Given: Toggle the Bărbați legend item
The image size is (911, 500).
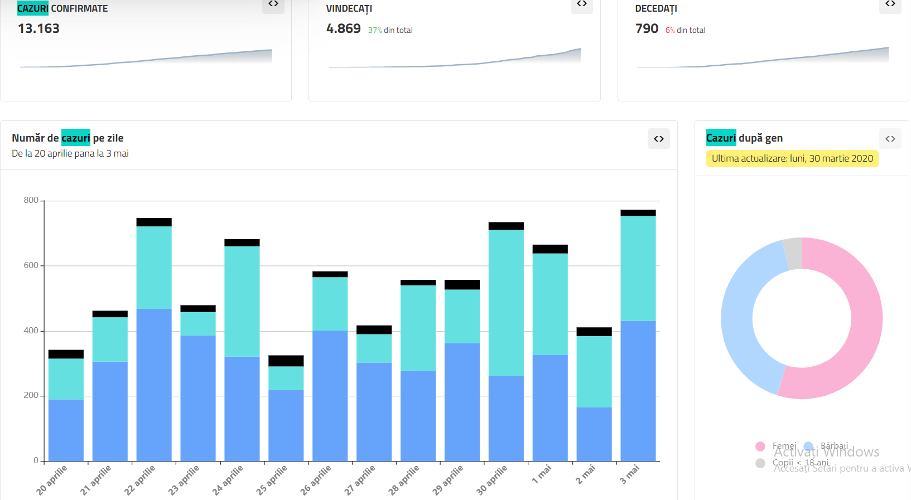Looking at the screenshot, I should (x=827, y=446).
